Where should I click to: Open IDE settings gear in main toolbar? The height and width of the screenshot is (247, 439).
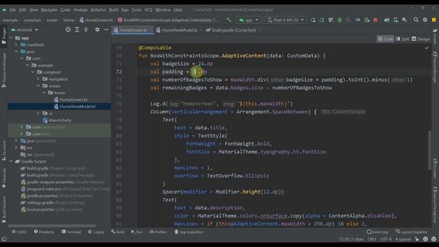point(425,20)
